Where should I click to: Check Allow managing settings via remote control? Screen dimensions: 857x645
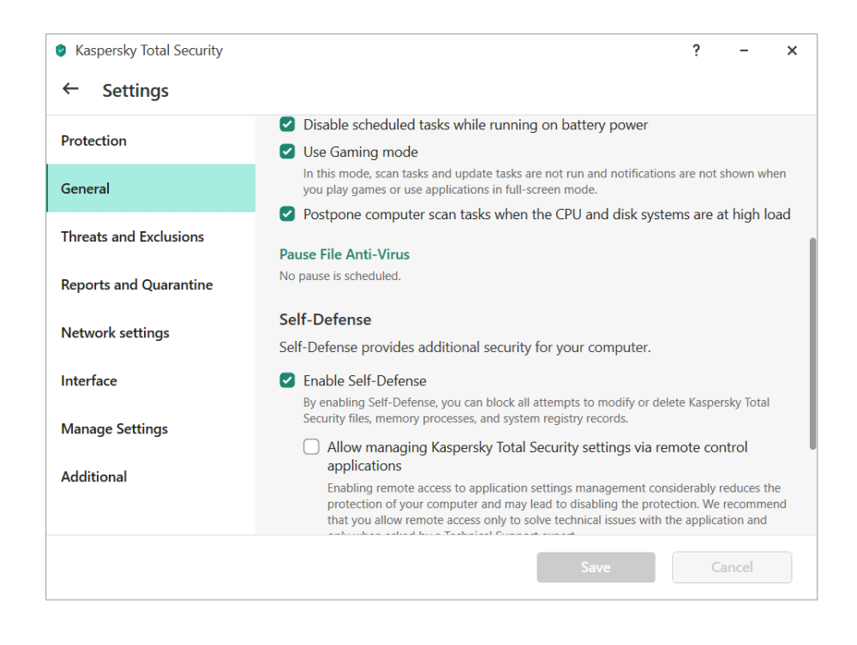tap(312, 447)
